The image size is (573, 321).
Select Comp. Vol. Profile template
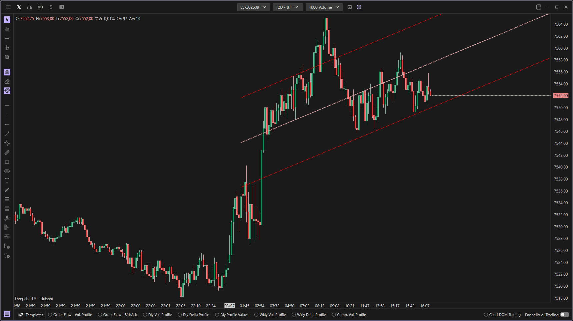pyautogui.click(x=349, y=315)
